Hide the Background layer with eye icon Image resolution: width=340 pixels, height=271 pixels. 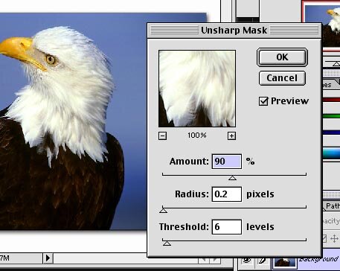246,260
